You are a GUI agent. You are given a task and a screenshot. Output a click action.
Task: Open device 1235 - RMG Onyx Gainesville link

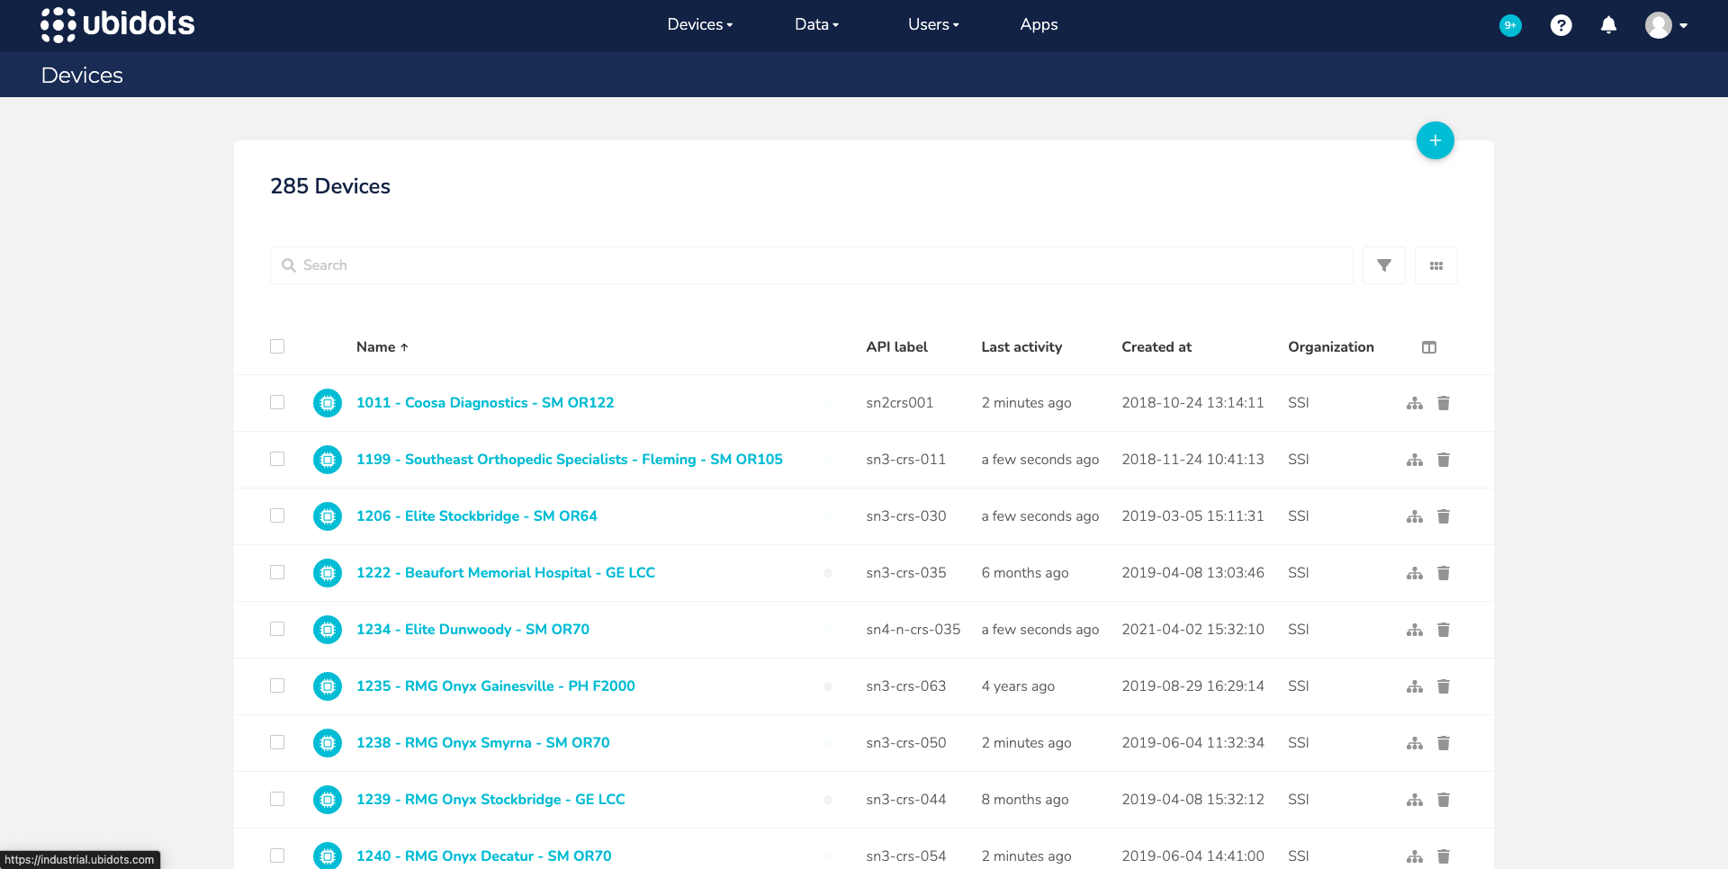(x=496, y=686)
